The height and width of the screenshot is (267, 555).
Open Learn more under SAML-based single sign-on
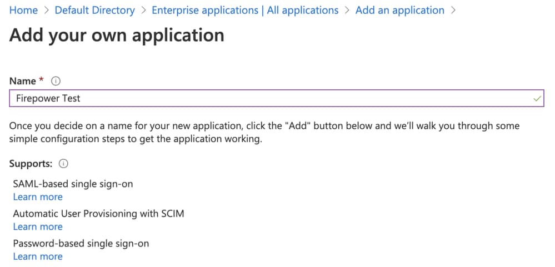(x=38, y=197)
